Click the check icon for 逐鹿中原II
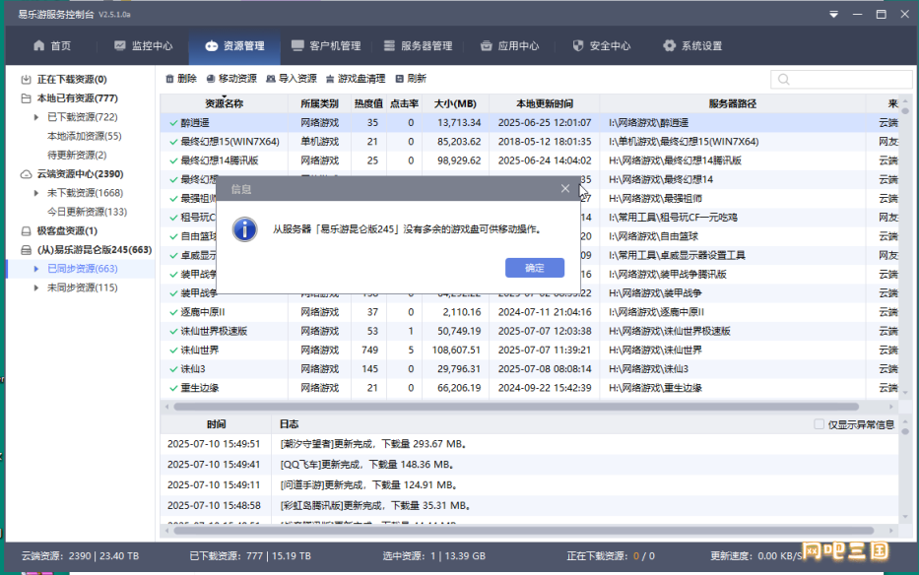919x575 pixels. [173, 312]
